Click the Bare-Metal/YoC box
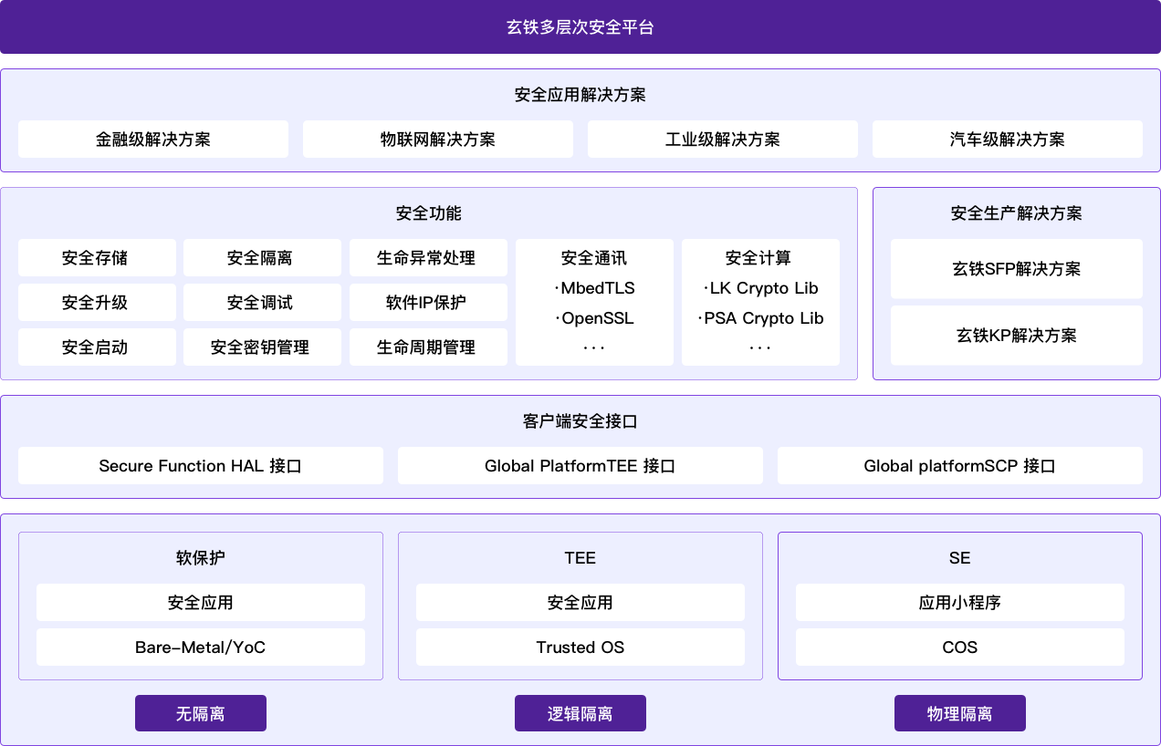The width and height of the screenshot is (1161, 746). pos(201,648)
